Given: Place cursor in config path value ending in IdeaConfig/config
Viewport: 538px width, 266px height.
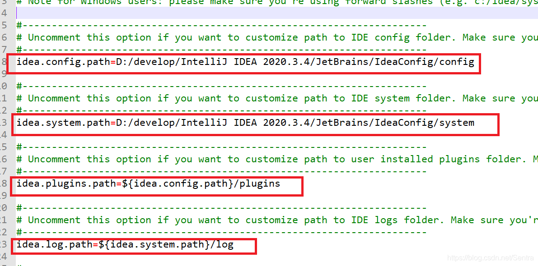Looking at the screenshot, I should [295, 62].
